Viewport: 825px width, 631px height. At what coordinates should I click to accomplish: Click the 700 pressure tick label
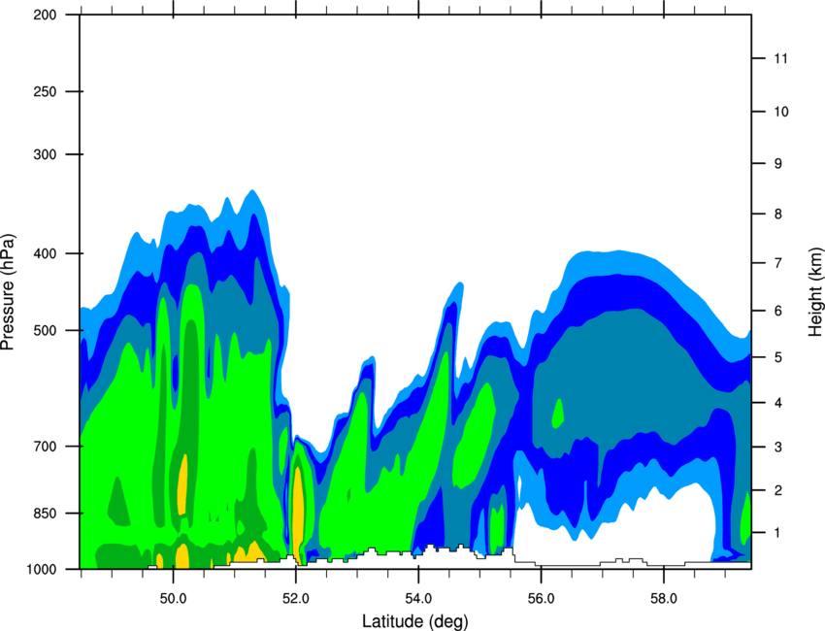pyautogui.click(x=45, y=447)
